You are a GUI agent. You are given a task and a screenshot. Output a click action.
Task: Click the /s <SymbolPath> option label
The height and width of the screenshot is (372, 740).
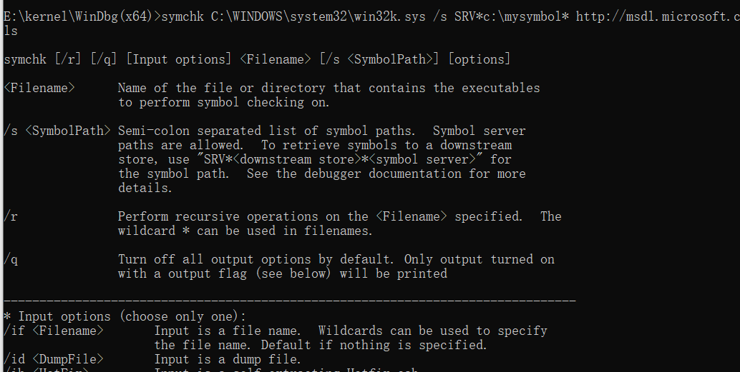(57, 131)
